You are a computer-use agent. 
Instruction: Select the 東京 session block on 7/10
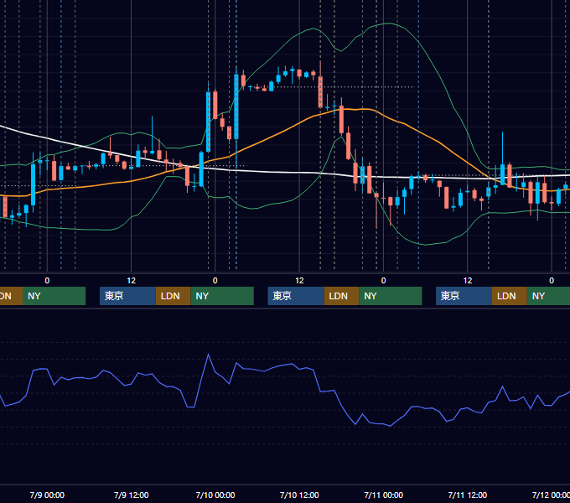296,296
